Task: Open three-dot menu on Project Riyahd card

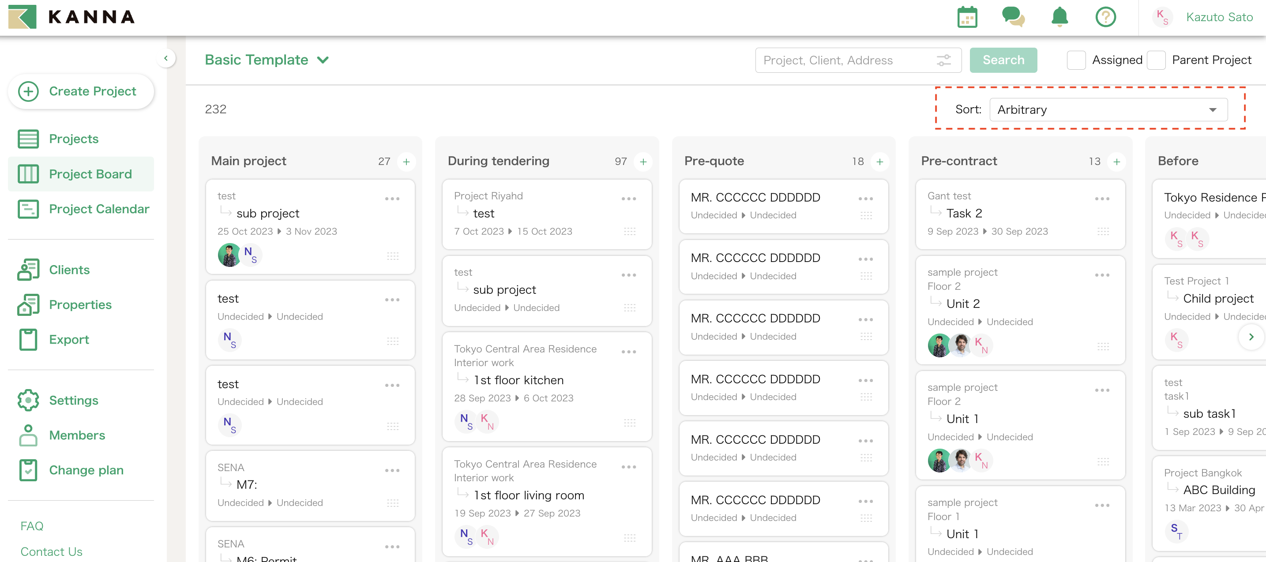Action: point(628,199)
